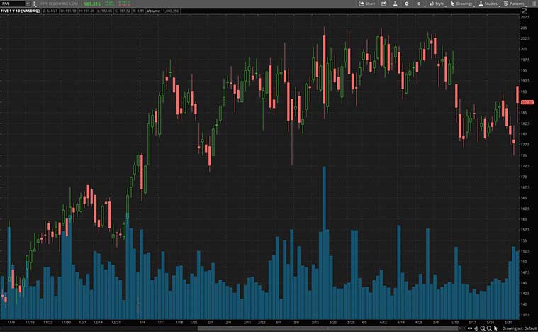Open the flask quick-study icon beside Share
538x332 pixels.
point(393,4)
